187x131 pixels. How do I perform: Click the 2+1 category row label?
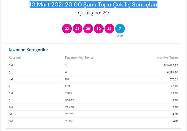tap(11, 107)
